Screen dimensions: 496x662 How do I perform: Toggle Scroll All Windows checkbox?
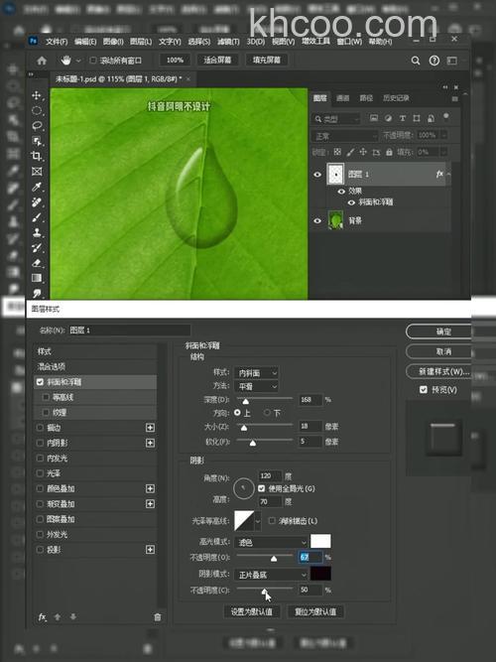point(93,61)
